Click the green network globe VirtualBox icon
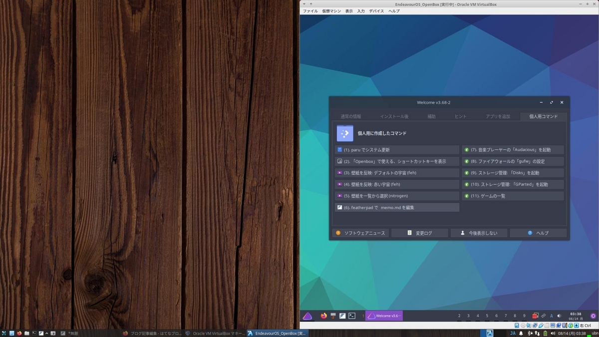This screenshot has width=599, height=337. point(571,326)
